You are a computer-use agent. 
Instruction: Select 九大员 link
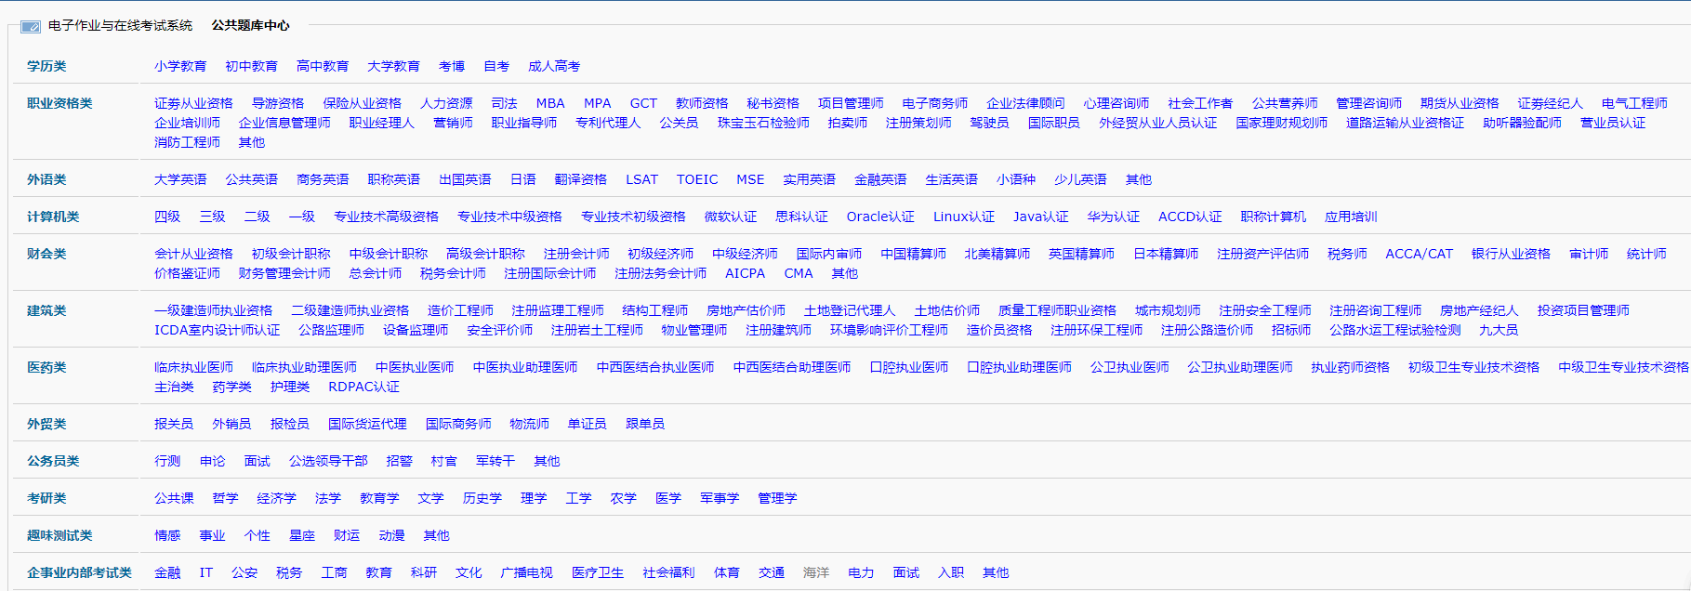[x=1499, y=330]
